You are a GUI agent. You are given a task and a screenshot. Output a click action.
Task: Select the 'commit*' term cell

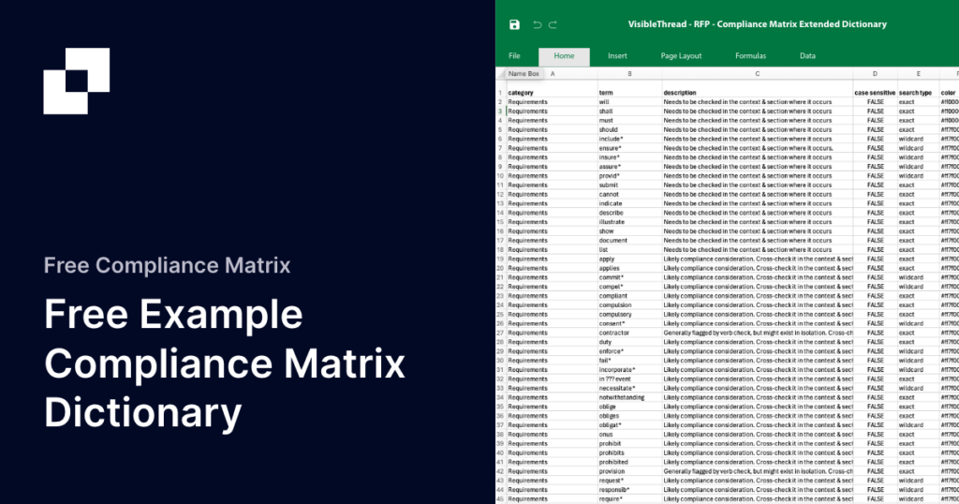[x=630, y=277]
